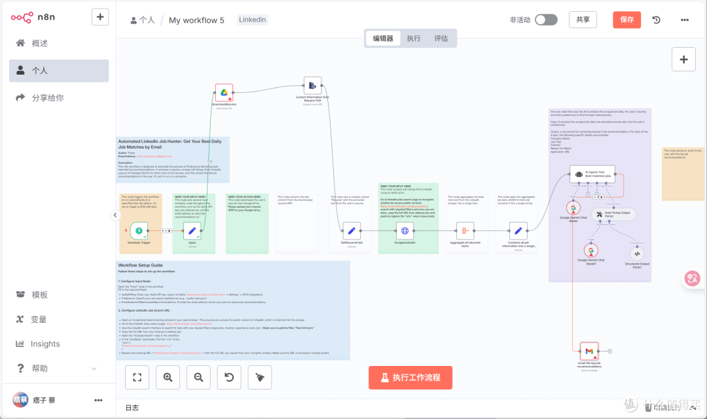The image size is (707, 419).
Task: Click the add node plus button on canvas
Action: point(683,59)
